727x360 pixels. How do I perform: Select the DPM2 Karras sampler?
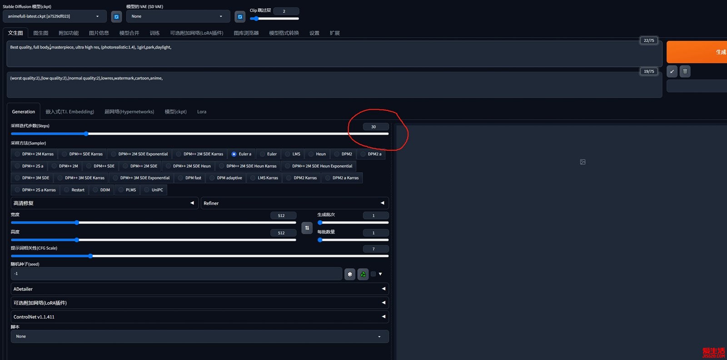(301, 178)
